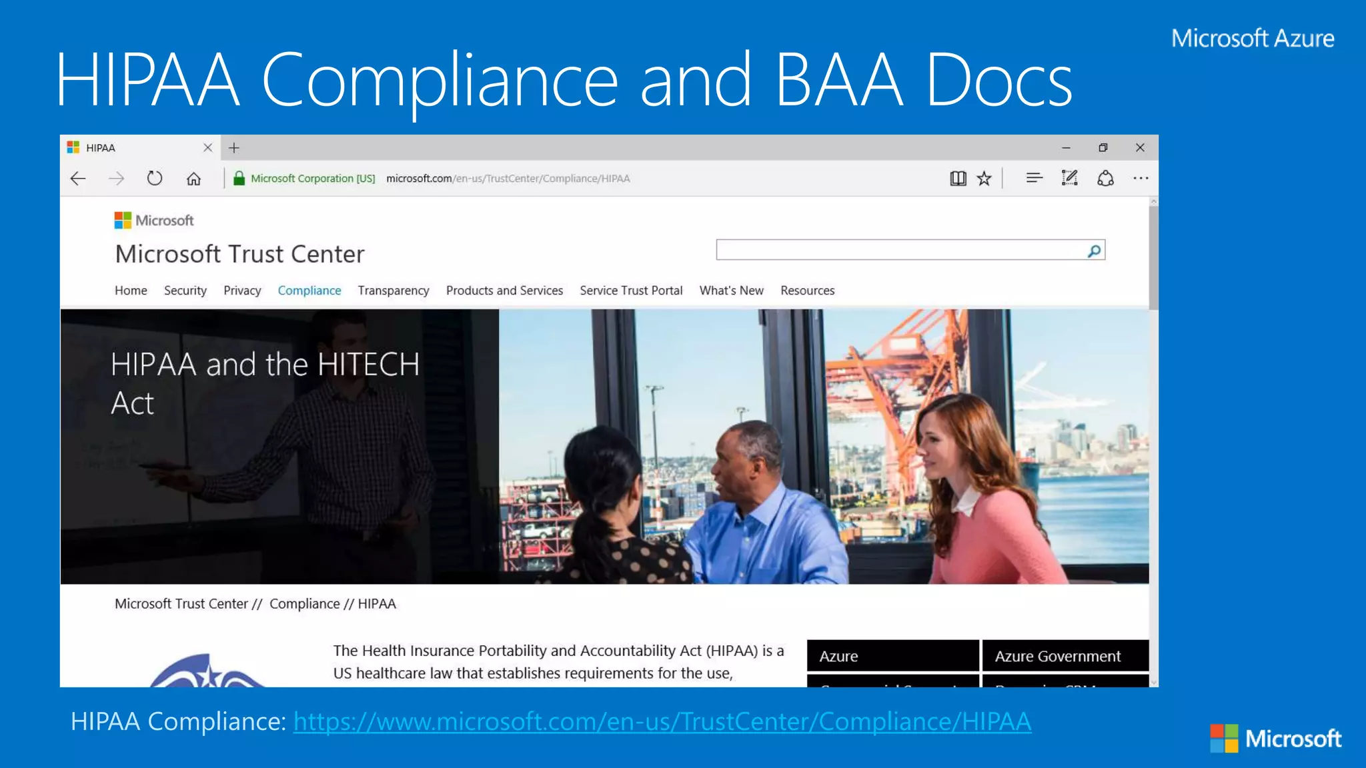Click the page vertical scrollbar
The image size is (1366, 768).
click(1154, 259)
